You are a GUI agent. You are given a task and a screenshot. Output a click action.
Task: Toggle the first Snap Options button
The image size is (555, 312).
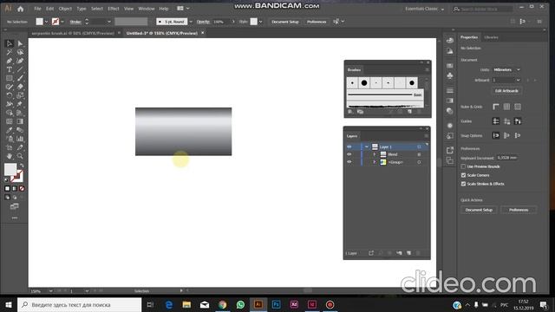coord(496,135)
